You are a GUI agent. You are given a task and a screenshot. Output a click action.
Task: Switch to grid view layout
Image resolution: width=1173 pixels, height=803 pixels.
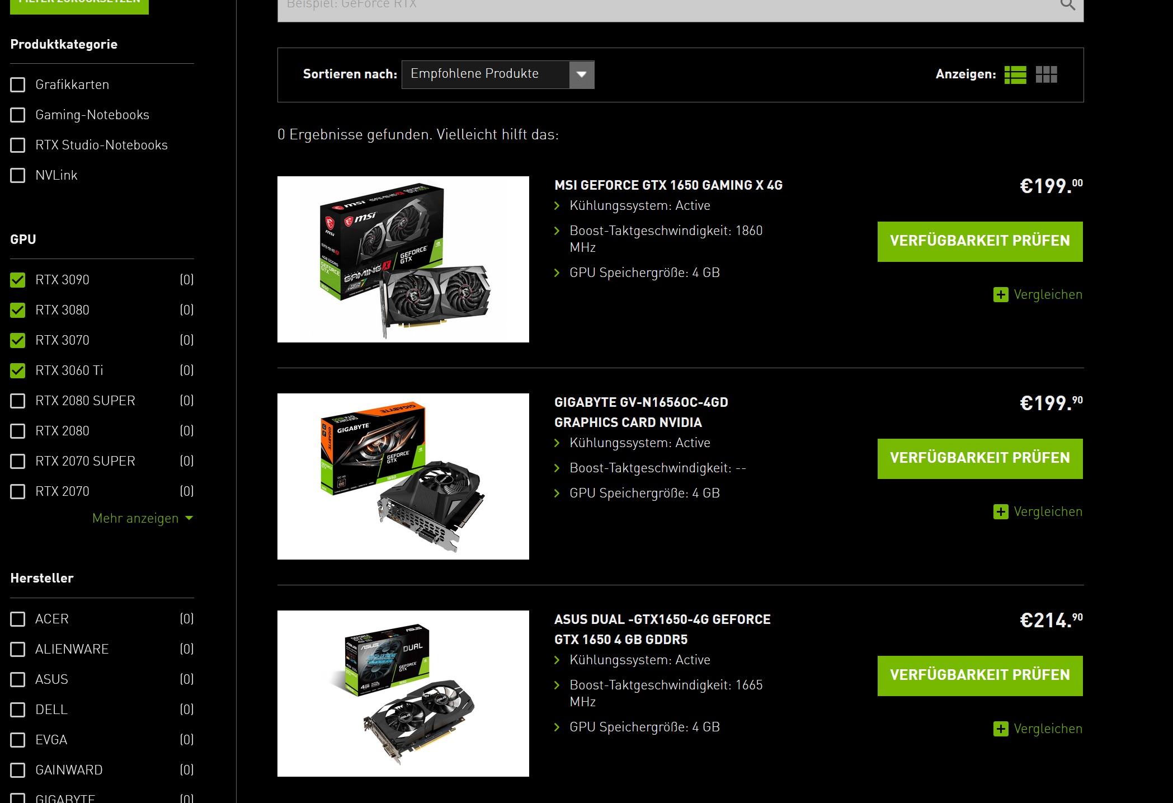[x=1047, y=75]
